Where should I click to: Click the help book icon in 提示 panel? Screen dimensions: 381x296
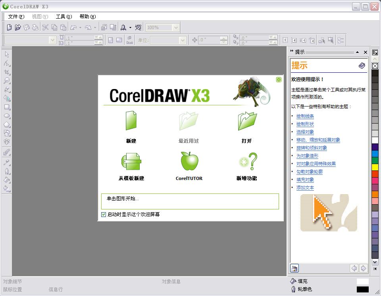point(362,66)
